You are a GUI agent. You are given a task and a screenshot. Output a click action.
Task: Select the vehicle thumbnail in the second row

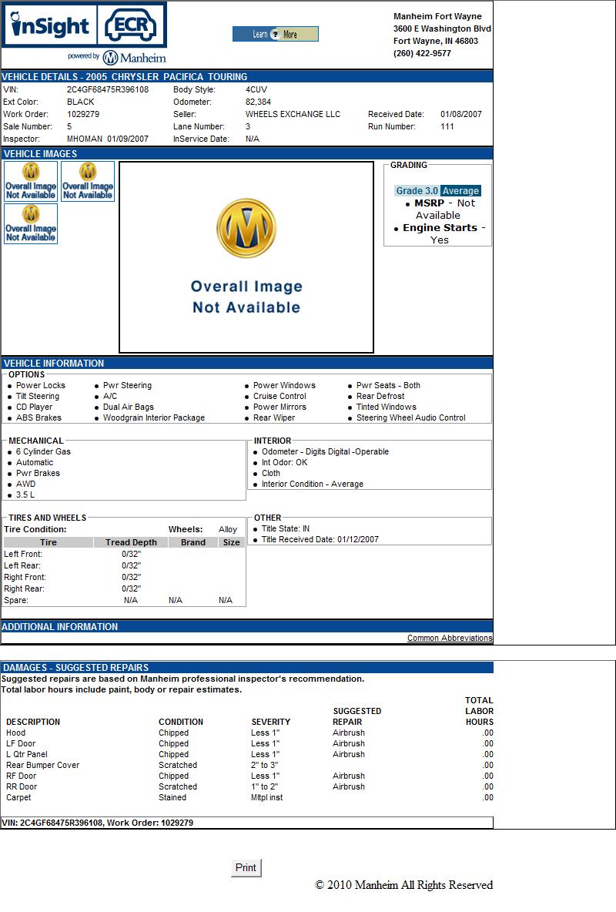coord(31,223)
